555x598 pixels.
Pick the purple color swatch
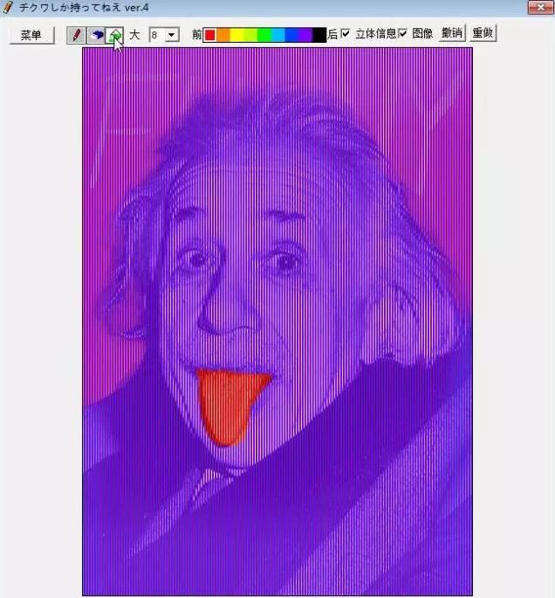[x=305, y=35]
